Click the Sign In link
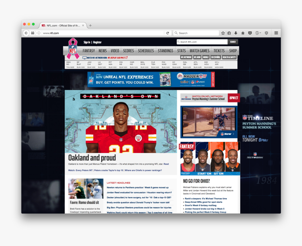 pyautogui.click(x=87, y=42)
